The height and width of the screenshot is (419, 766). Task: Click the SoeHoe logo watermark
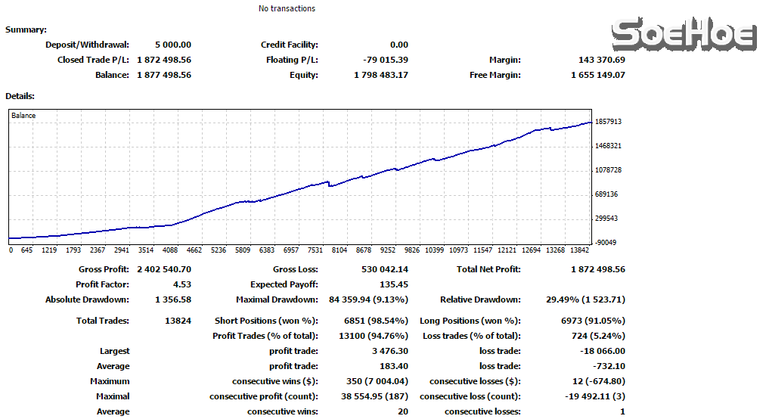(684, 36)
